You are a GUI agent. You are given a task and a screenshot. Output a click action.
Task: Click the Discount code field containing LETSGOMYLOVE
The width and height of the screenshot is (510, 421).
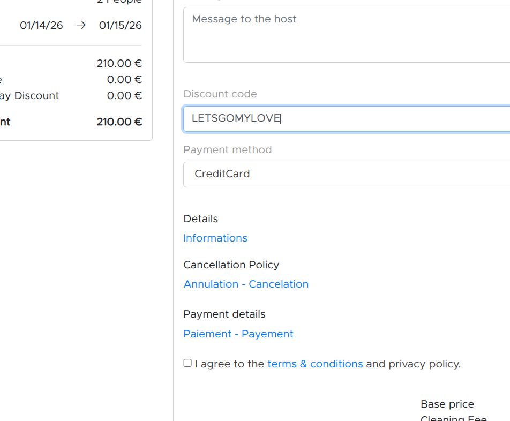point(346,118)
